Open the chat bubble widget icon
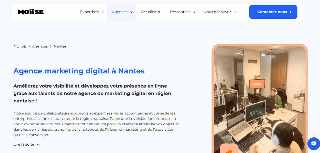The image size is (320, 153). [x=314, y=144]
